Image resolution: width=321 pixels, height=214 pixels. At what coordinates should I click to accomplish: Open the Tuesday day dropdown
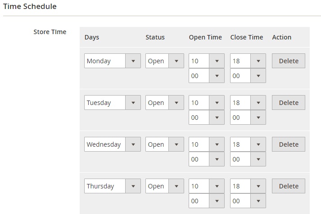tap(113, 102)
